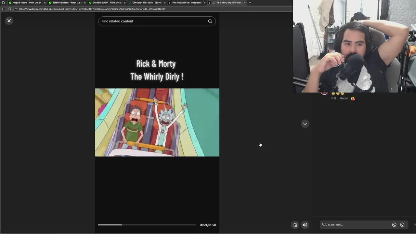Viewport: 416px width, 234px height.
Task: Click the audio-playing icon on the TikTok tab
Action: point(214,3)
